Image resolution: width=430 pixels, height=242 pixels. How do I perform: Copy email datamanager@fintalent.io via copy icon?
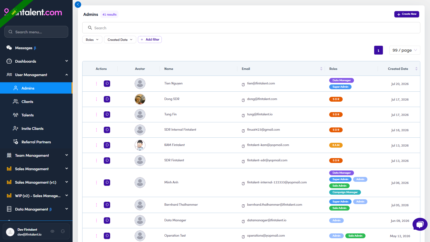[x=243, y=221]
